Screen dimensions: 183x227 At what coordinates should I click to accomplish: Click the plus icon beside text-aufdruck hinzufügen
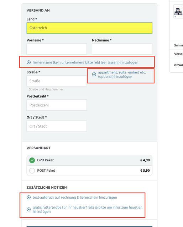tap(28, 198)
